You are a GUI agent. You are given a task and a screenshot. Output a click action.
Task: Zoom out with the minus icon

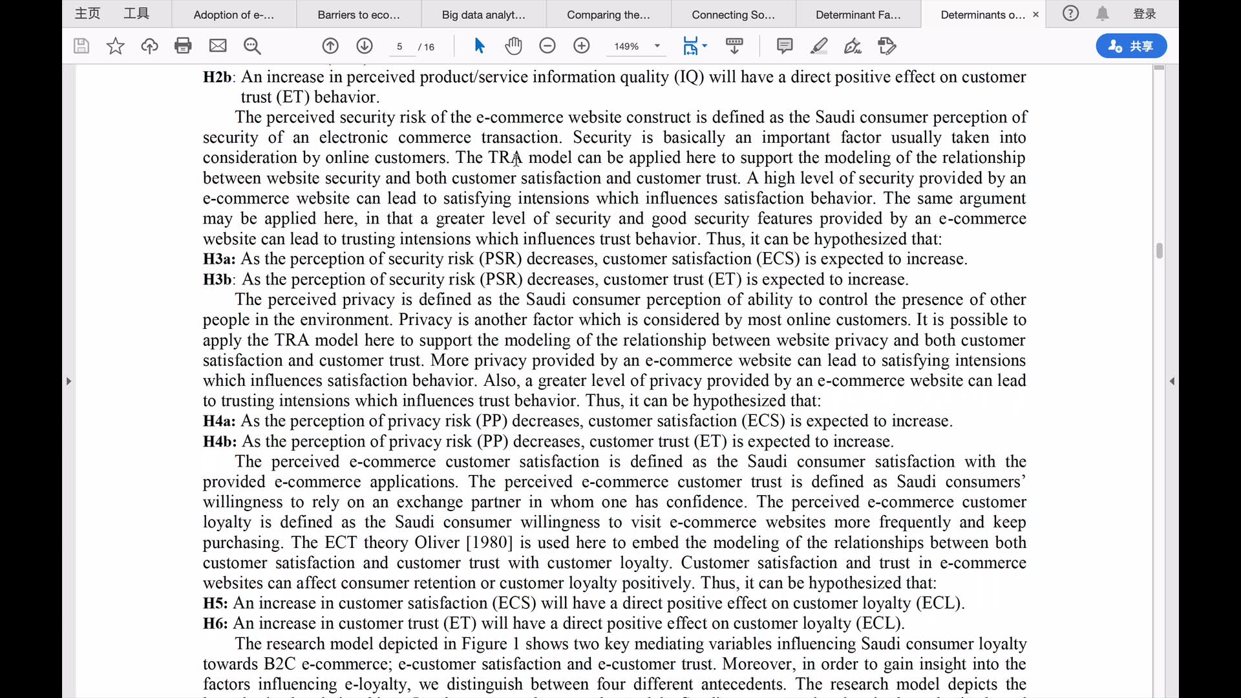pyautogui.click(x=547, y=46)
